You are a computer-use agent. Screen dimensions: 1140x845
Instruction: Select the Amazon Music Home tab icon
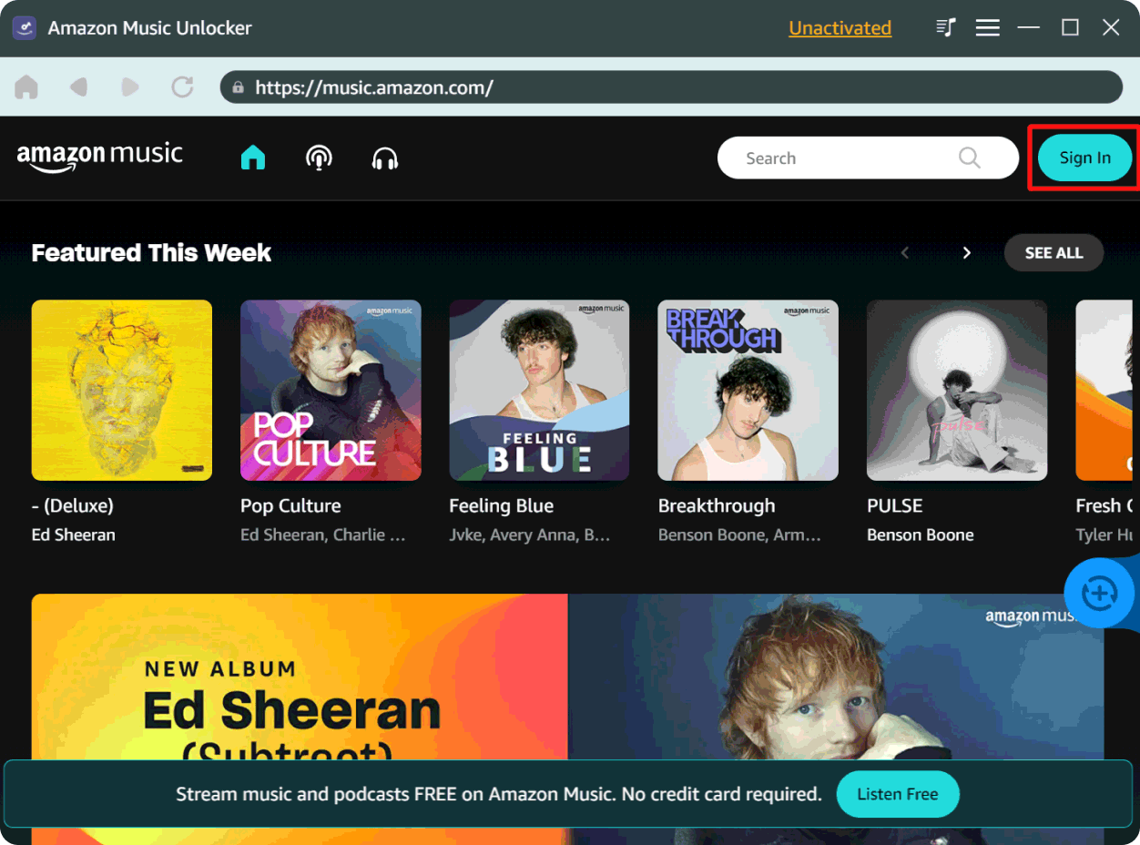pyautogui.click(x=253, y=158)
